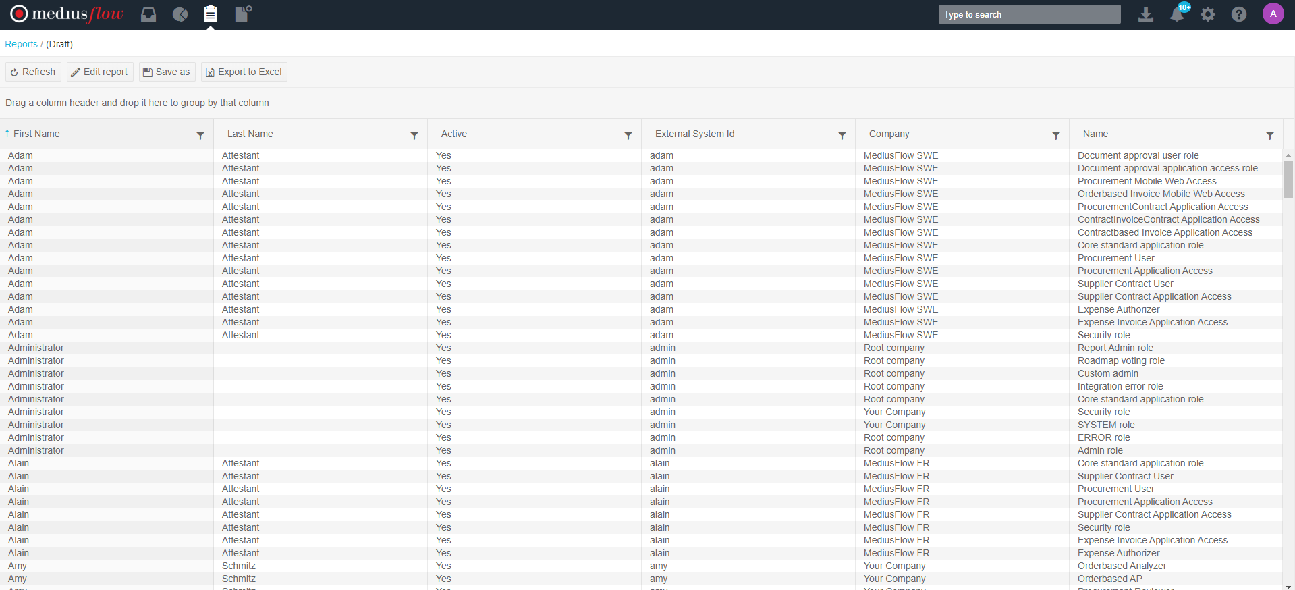Open the downloads icon
The image size is (1295, 590).
point(1146,14)
